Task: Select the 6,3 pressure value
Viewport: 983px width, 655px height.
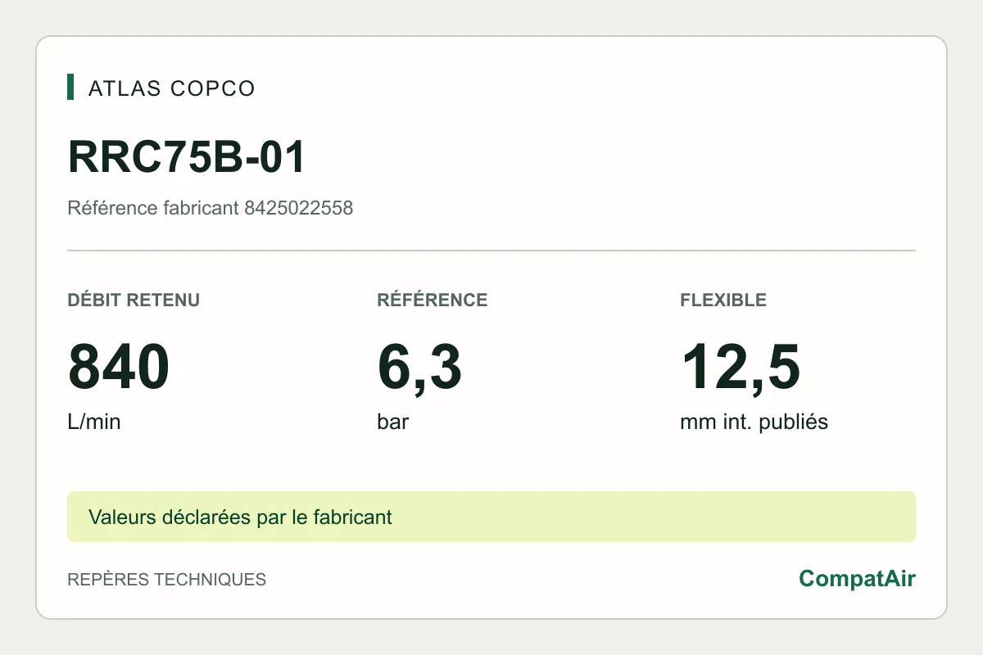Action: click(x=419, y=368)
